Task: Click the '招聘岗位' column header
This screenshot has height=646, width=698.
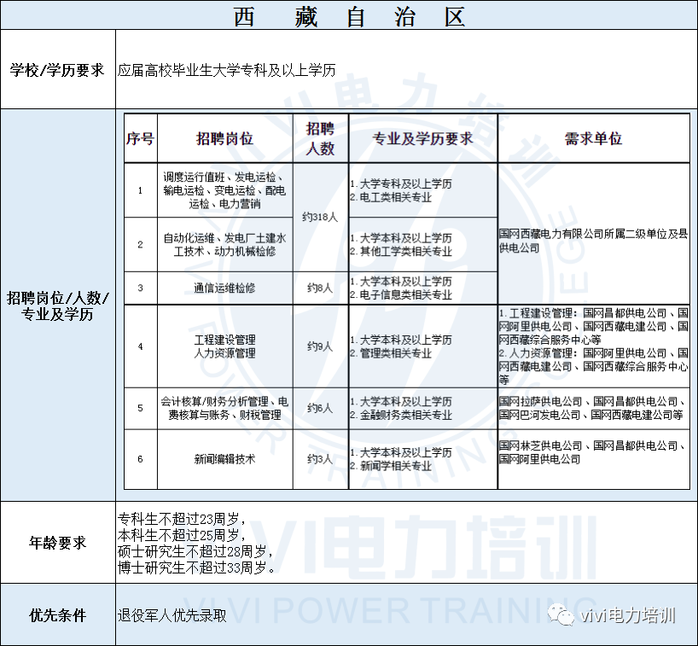Action: (x=224, y=138)
